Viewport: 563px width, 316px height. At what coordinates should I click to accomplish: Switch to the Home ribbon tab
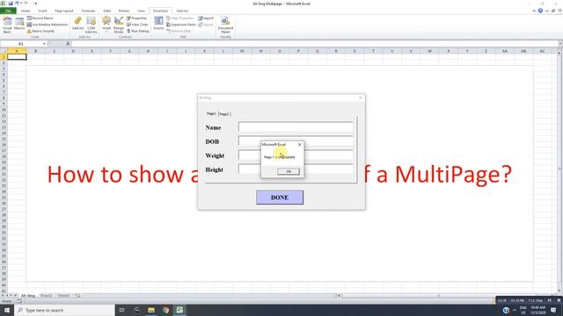pos(26,11)
